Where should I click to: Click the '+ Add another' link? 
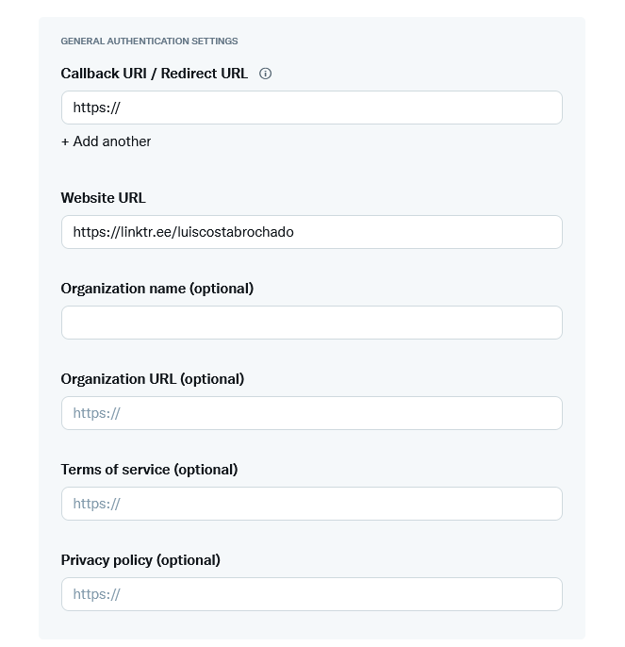pyautogui.click(x=106, y=141)
